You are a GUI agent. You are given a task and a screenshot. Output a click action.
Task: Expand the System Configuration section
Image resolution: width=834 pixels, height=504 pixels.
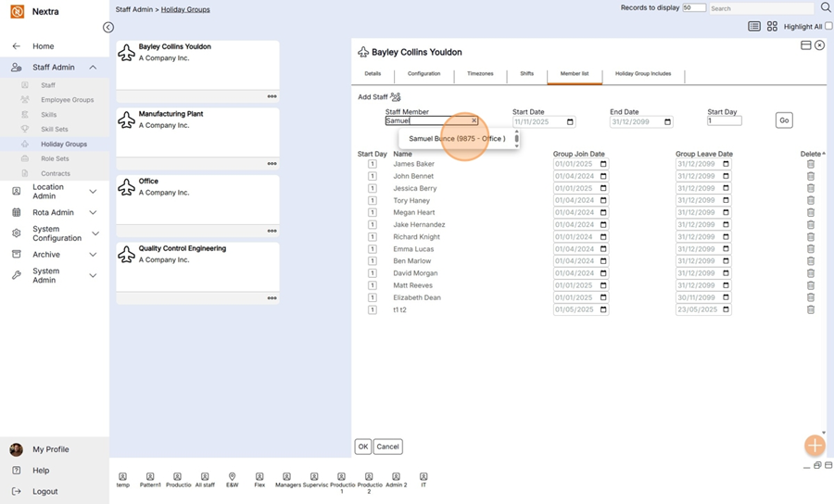[x=95, y=233]
